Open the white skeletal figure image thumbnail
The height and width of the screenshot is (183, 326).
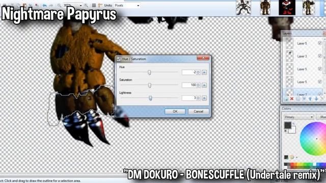[243, 8]
